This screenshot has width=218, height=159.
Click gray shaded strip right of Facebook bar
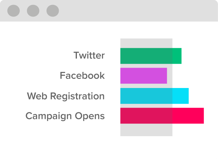(x=170, y=76)
